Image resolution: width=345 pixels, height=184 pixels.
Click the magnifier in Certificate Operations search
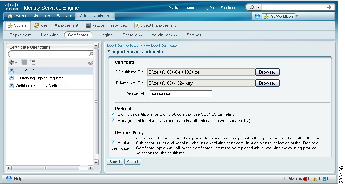pos(91,54)
